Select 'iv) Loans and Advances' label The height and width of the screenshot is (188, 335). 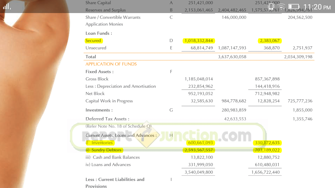click(108, 165)
